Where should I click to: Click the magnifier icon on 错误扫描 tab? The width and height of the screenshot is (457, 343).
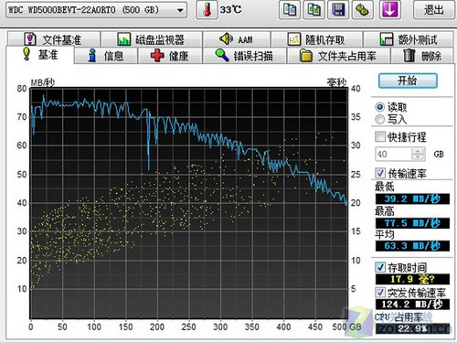pos(222,55)
